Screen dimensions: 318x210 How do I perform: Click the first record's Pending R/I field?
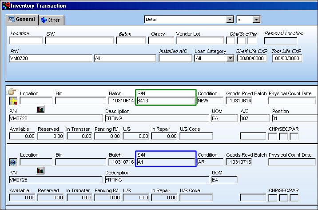click(x=107, y=136)
